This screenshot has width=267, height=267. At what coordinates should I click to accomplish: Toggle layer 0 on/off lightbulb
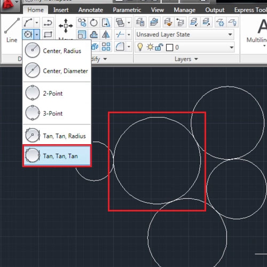(140, 47)
